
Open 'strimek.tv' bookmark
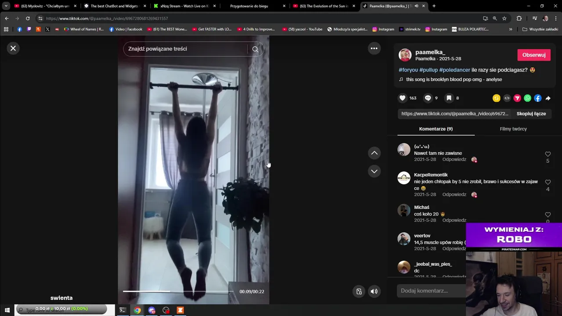pos(410,29)
